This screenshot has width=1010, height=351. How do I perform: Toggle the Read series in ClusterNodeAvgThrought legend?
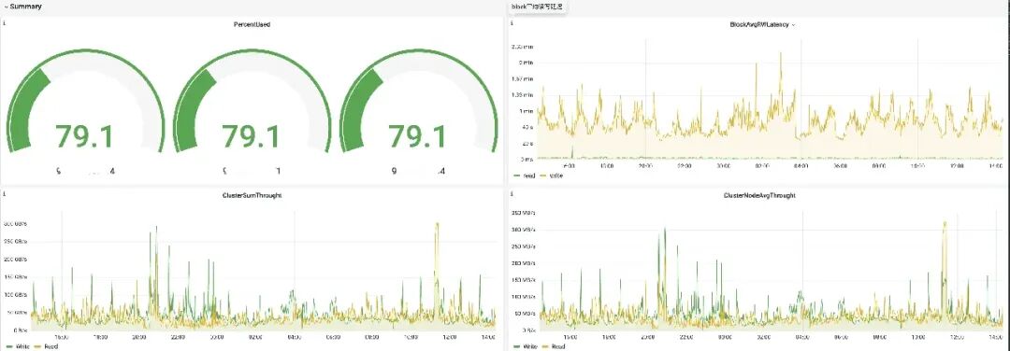click(x=554, y=346)
